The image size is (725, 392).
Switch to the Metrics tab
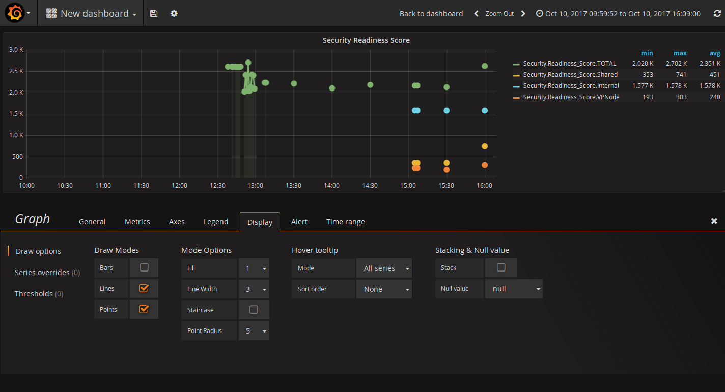pyautogui.click(x=137, y=222)
